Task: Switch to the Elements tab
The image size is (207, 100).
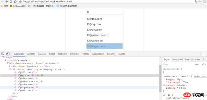Action: point(19,54)
